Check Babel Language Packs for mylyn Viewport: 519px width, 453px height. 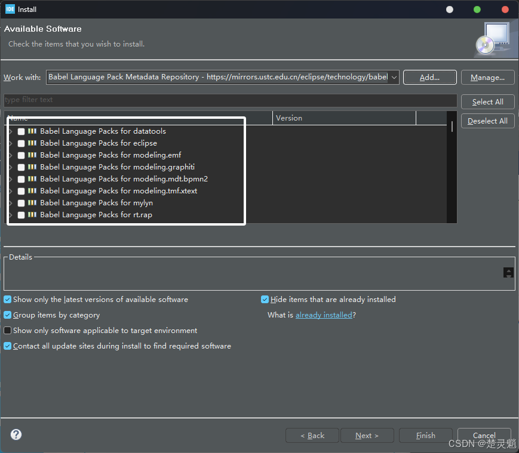pos(21,203)
